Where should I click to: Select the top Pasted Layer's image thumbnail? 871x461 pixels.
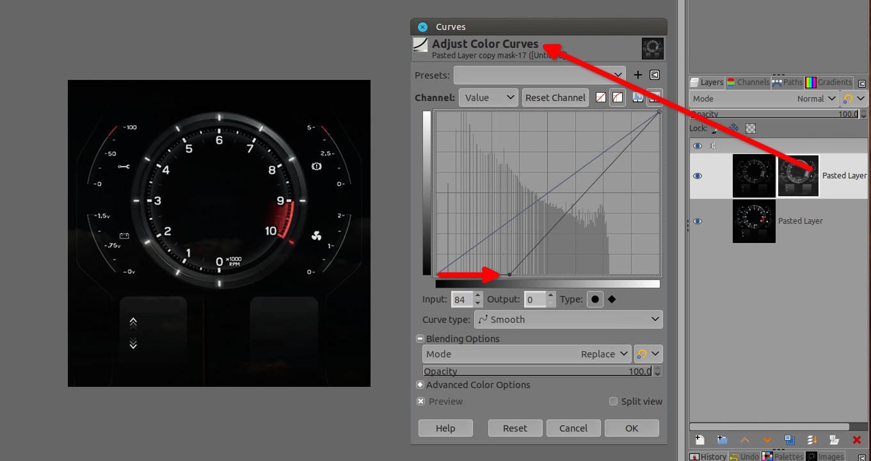click(x=754, y=176)
